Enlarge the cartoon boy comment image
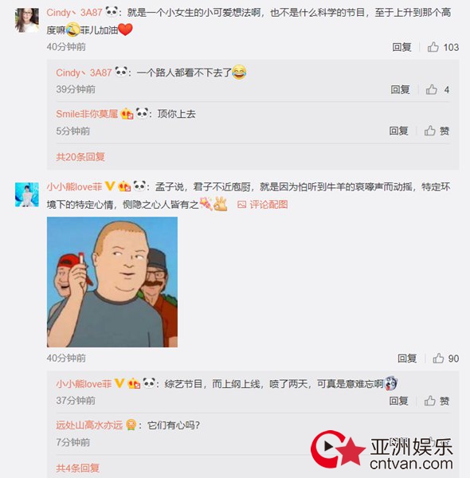This screenshot has height=478, width=470. [112, 282]
